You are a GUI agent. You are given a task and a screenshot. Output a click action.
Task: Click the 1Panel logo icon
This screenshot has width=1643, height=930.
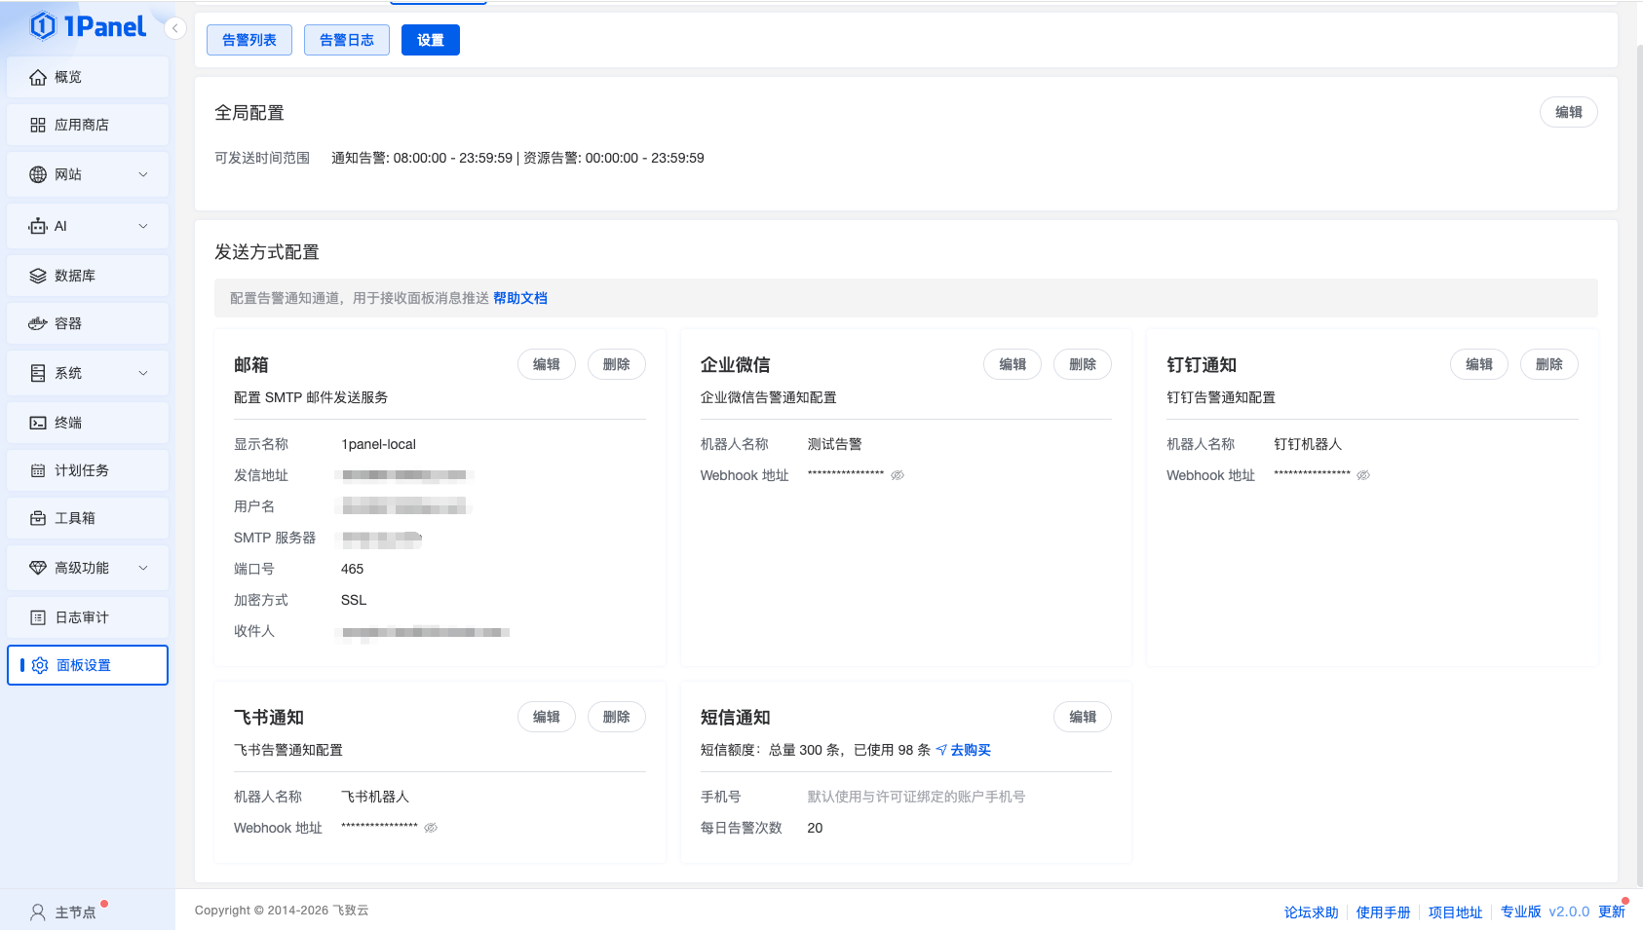pyautogui.click(x=43, y=26)
